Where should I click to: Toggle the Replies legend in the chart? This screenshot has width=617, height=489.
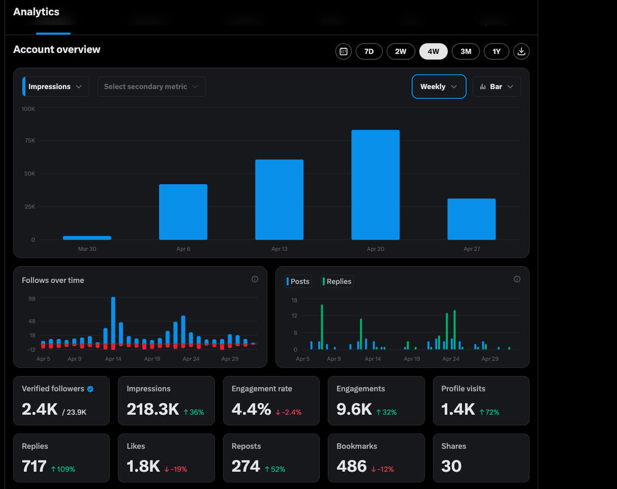click(x=336, y=281)
